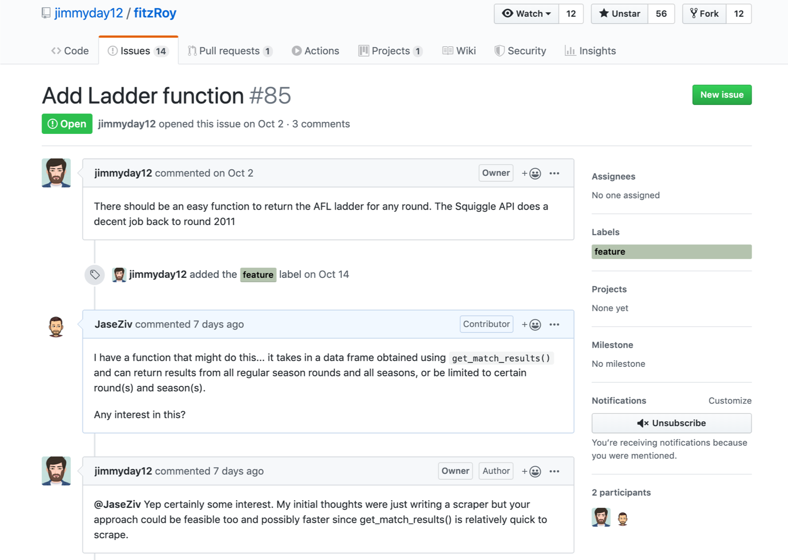Open the Wiki tab
Image resolution: width=788 pixels, height=560 pixels.
pyautogui.click(x=459, y=51)
